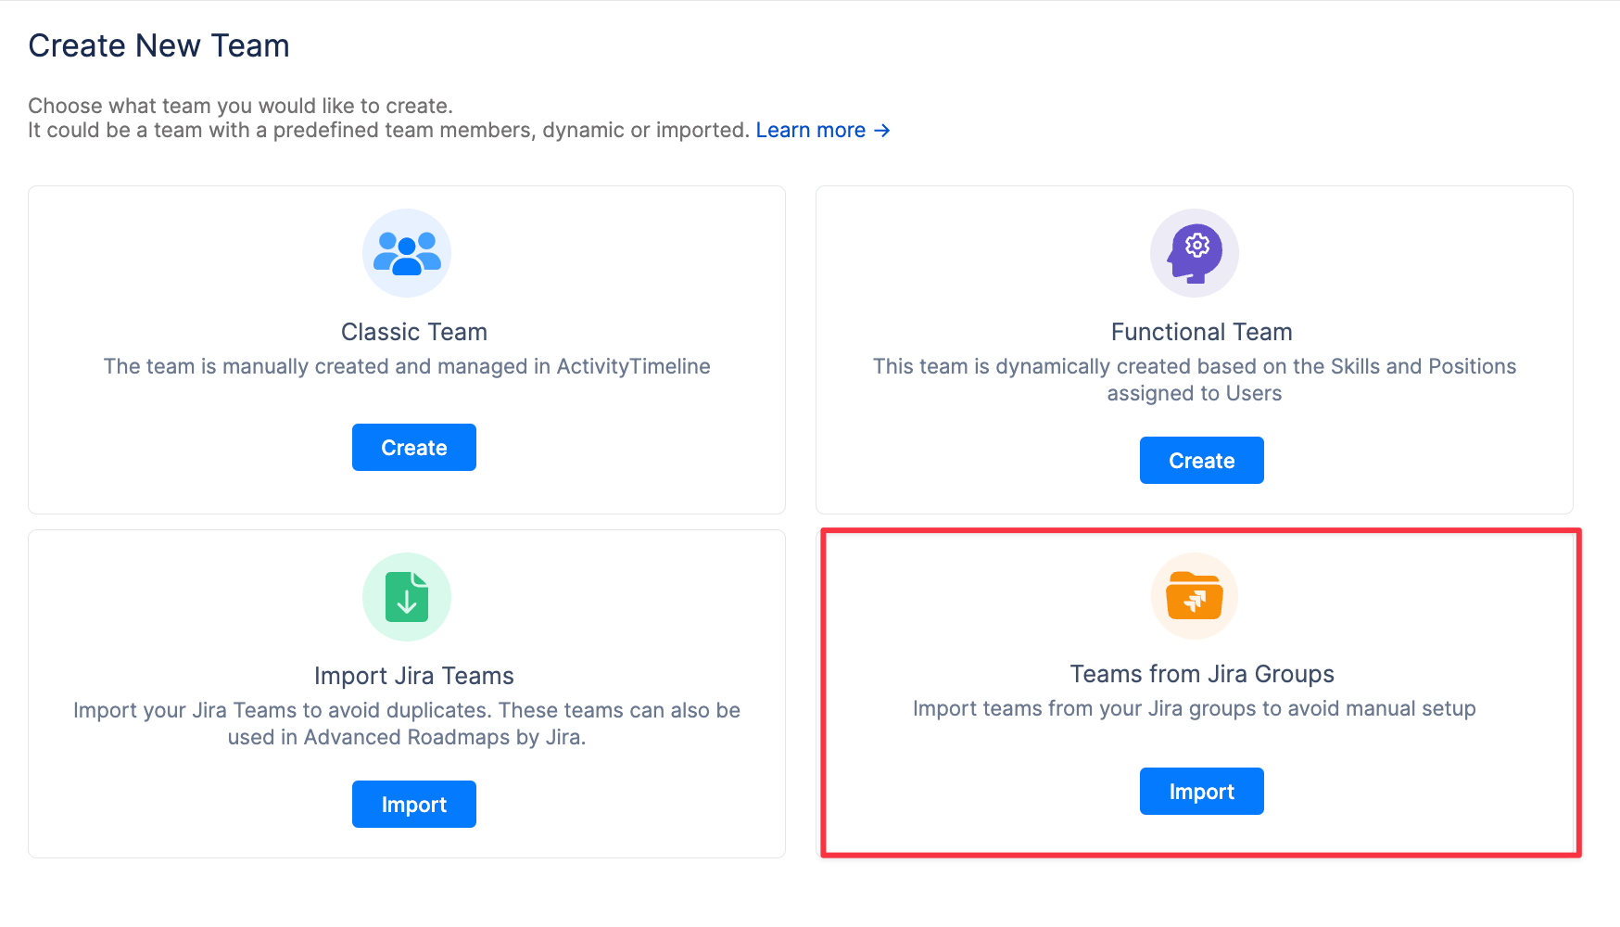Click the 'manually created and managed' description

coord(407,366)
